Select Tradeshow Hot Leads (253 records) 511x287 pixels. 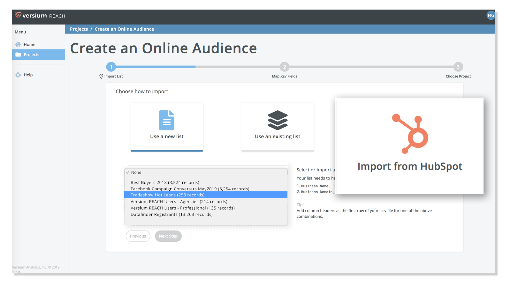pyautogui.click(x=206, y=195)
